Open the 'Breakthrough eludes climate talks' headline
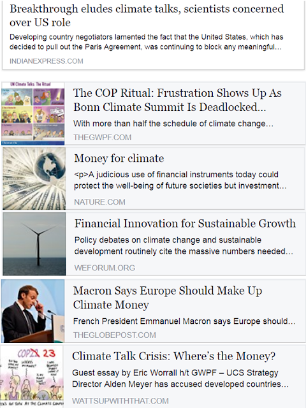This screenshot has height=408, width=306. coord(147,15)
